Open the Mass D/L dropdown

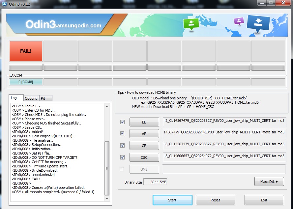[x=269, y=182]
